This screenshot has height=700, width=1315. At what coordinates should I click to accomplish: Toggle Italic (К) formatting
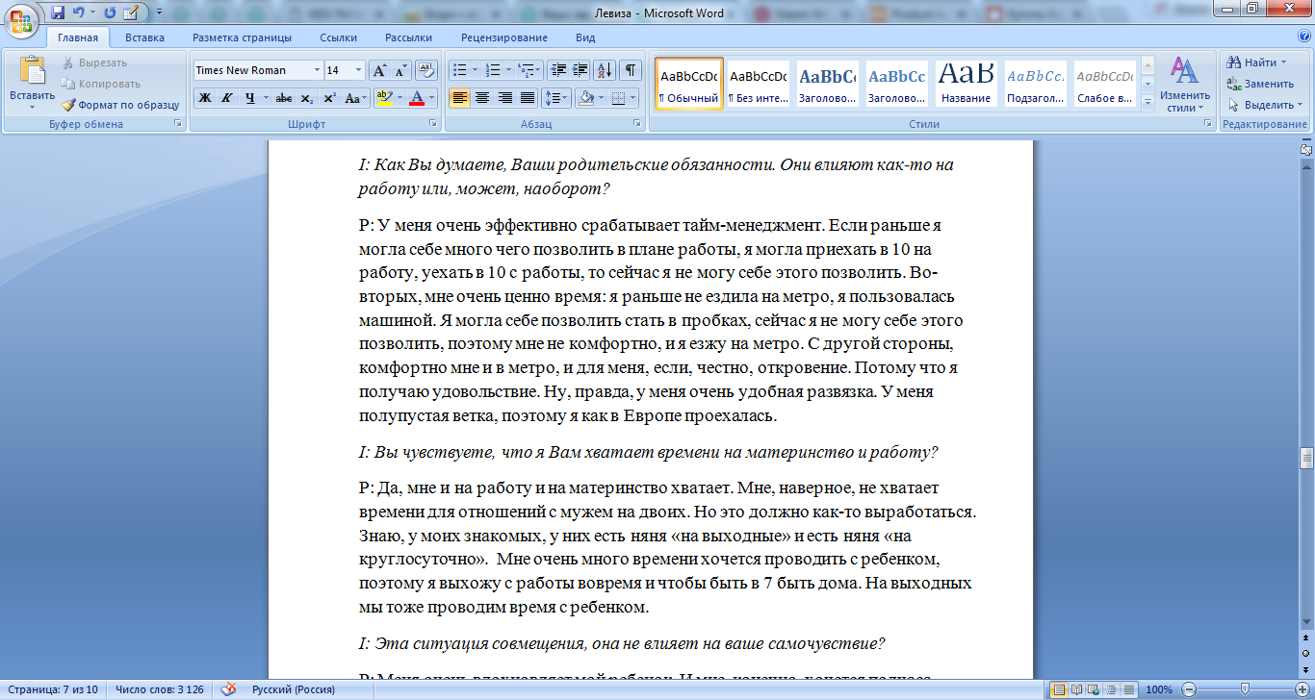(x=227, y=98)
